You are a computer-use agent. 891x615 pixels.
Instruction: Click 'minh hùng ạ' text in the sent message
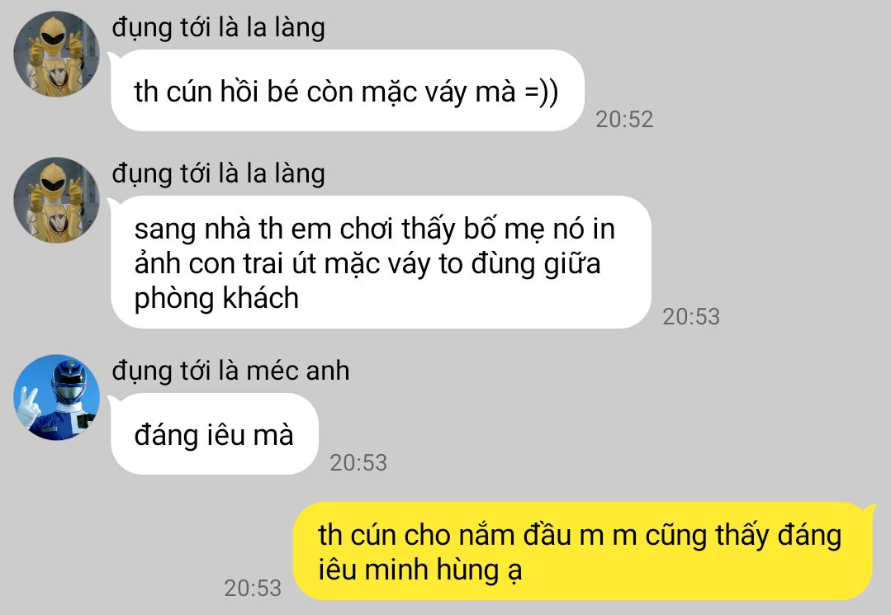pos(443,570)
